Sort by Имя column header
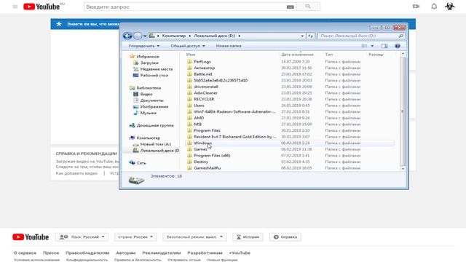This screenshot has width=466, height=262. (x=191, y=55)
